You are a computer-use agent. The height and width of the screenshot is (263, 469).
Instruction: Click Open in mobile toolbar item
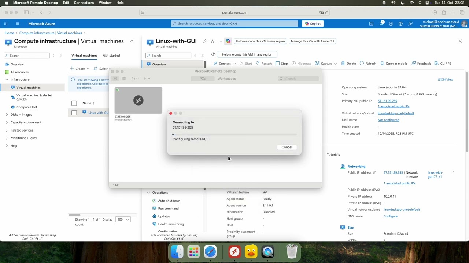(393, 64)
